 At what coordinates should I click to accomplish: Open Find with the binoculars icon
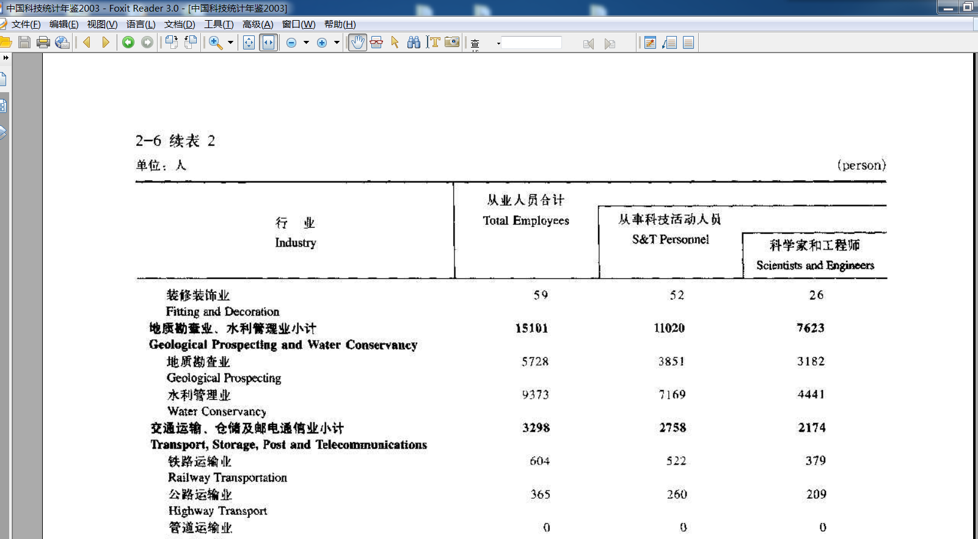point(414,42)
